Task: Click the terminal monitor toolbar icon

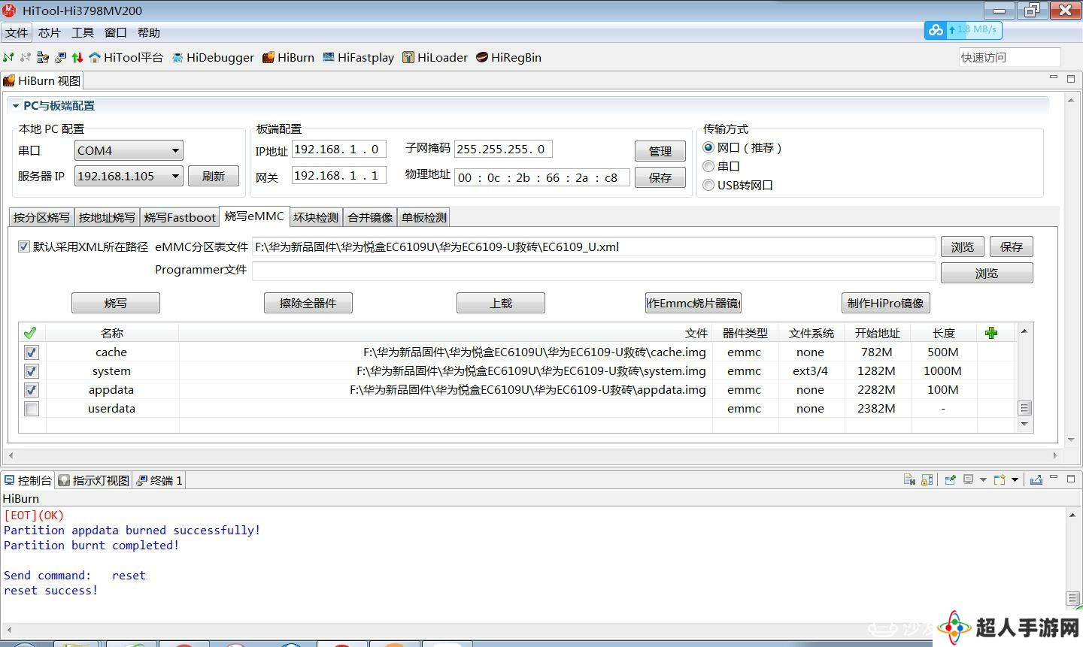Action: [60, 57]
